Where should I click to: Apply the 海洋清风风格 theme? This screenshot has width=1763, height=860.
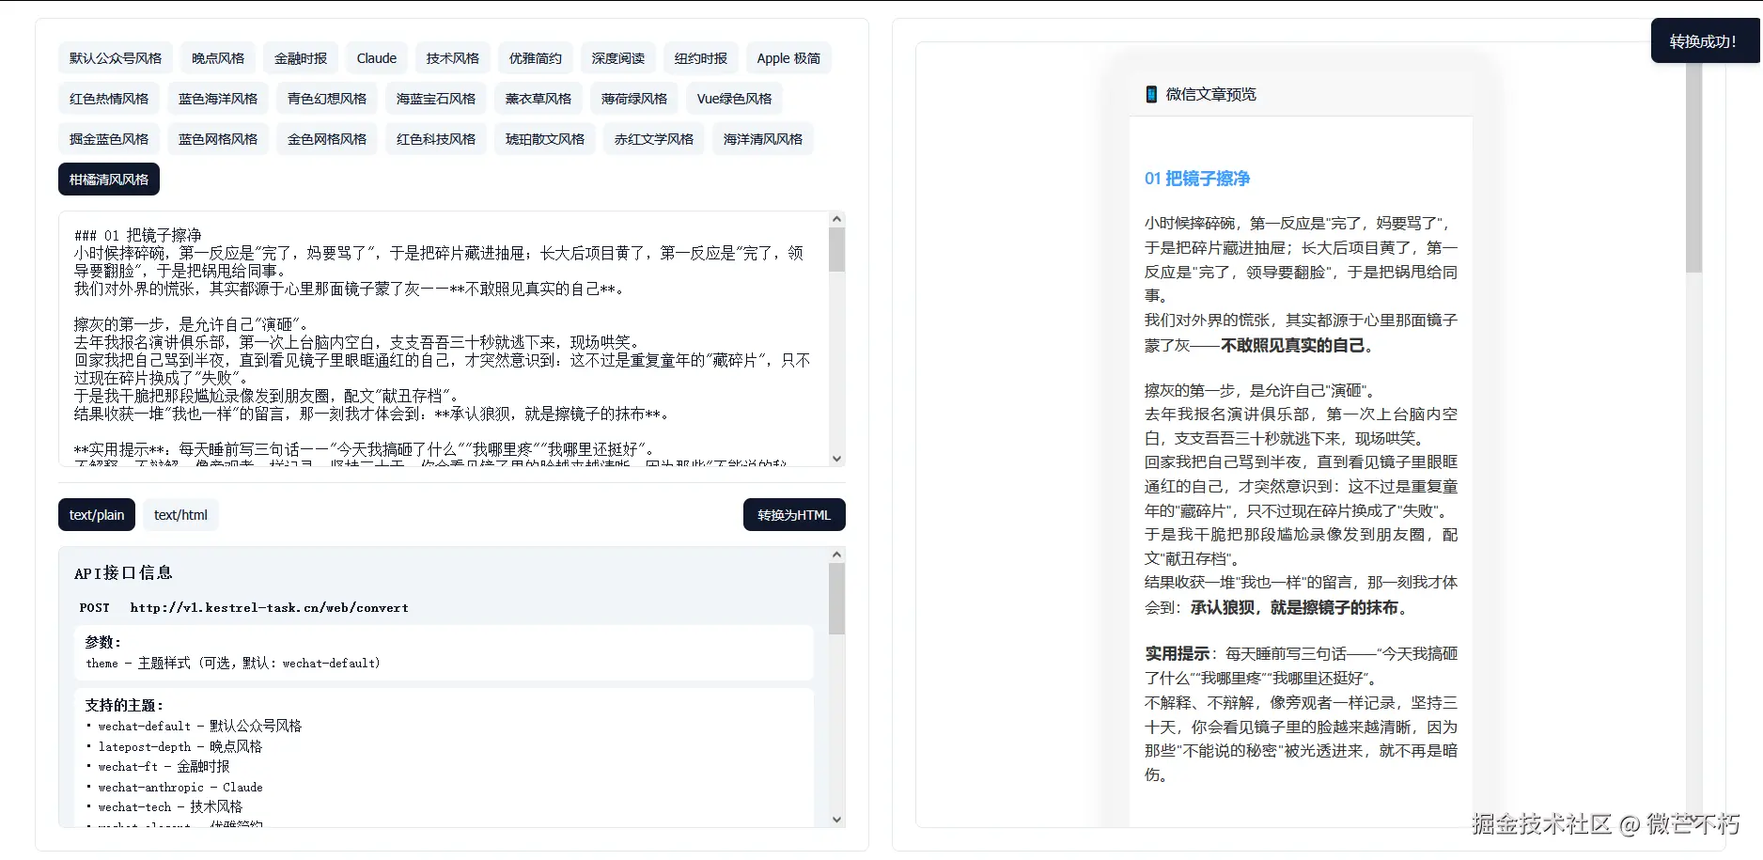(763, 139)
